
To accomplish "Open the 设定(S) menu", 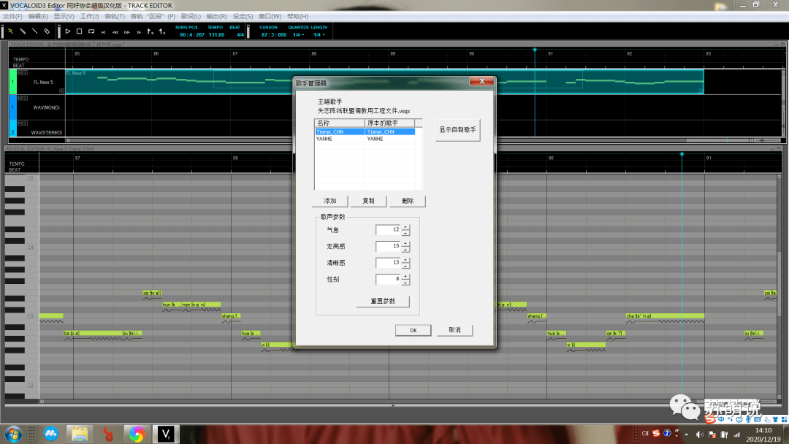I will click(x=243, y=17).
